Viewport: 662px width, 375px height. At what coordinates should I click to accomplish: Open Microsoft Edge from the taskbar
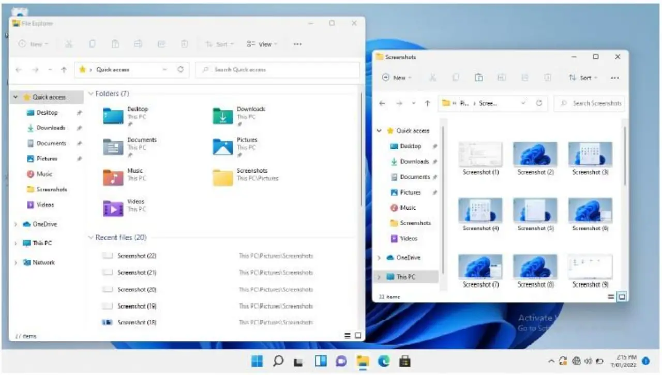[383, 361]
